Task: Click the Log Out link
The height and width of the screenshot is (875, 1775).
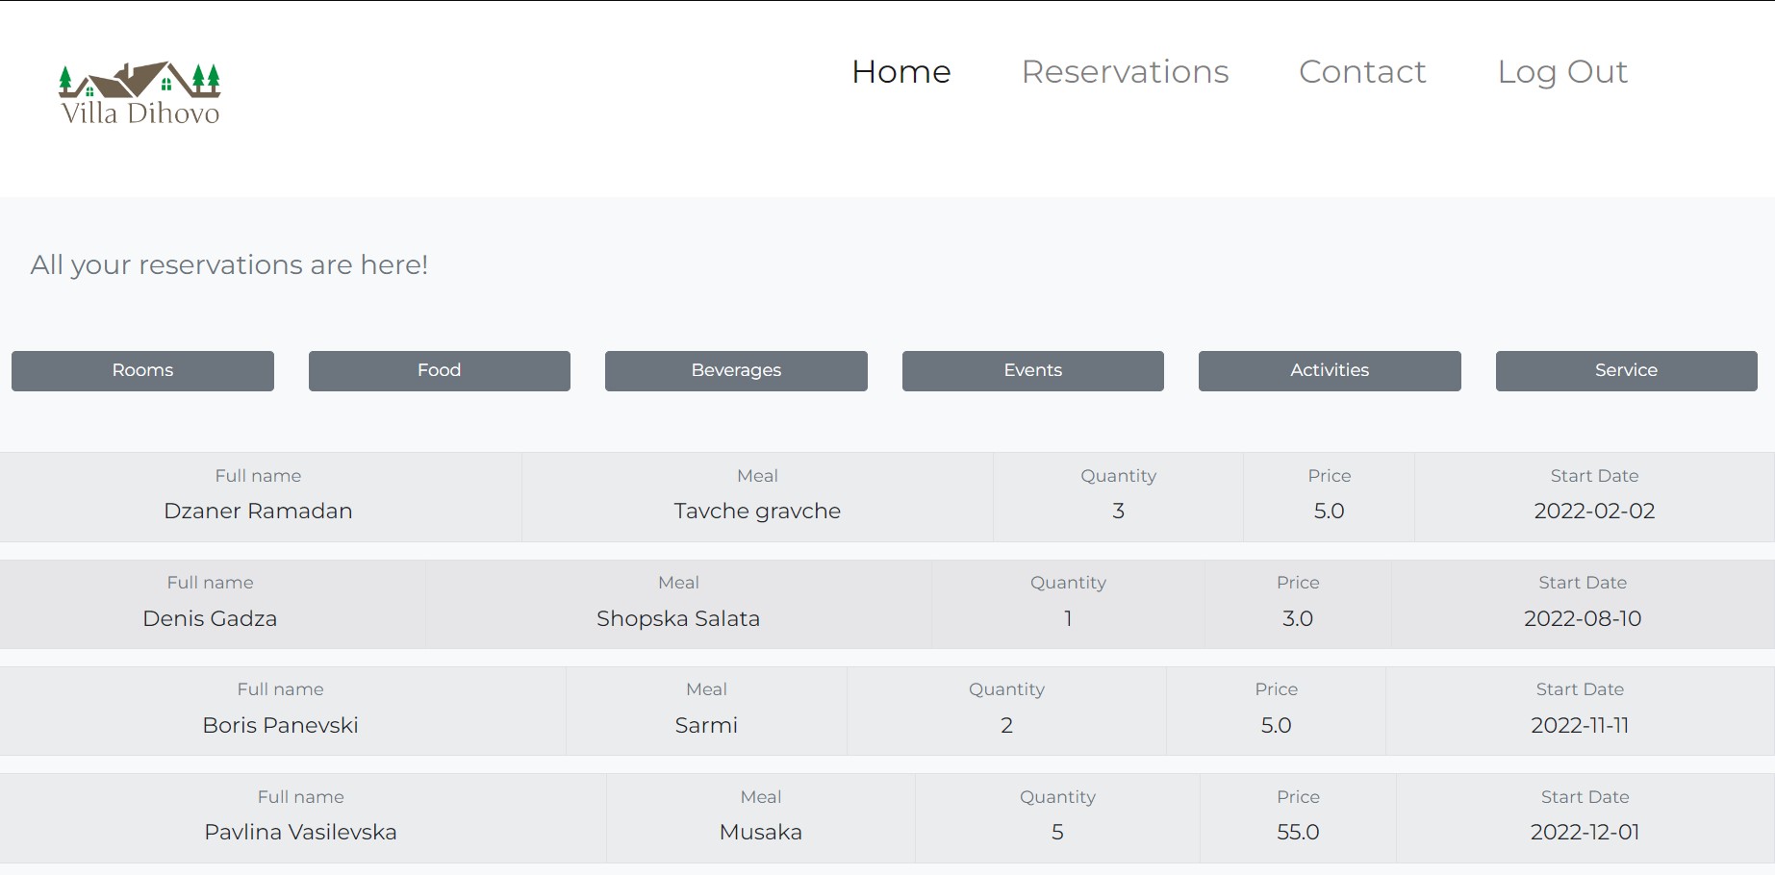Action: pyautogui.click(x=1561, y=72)
